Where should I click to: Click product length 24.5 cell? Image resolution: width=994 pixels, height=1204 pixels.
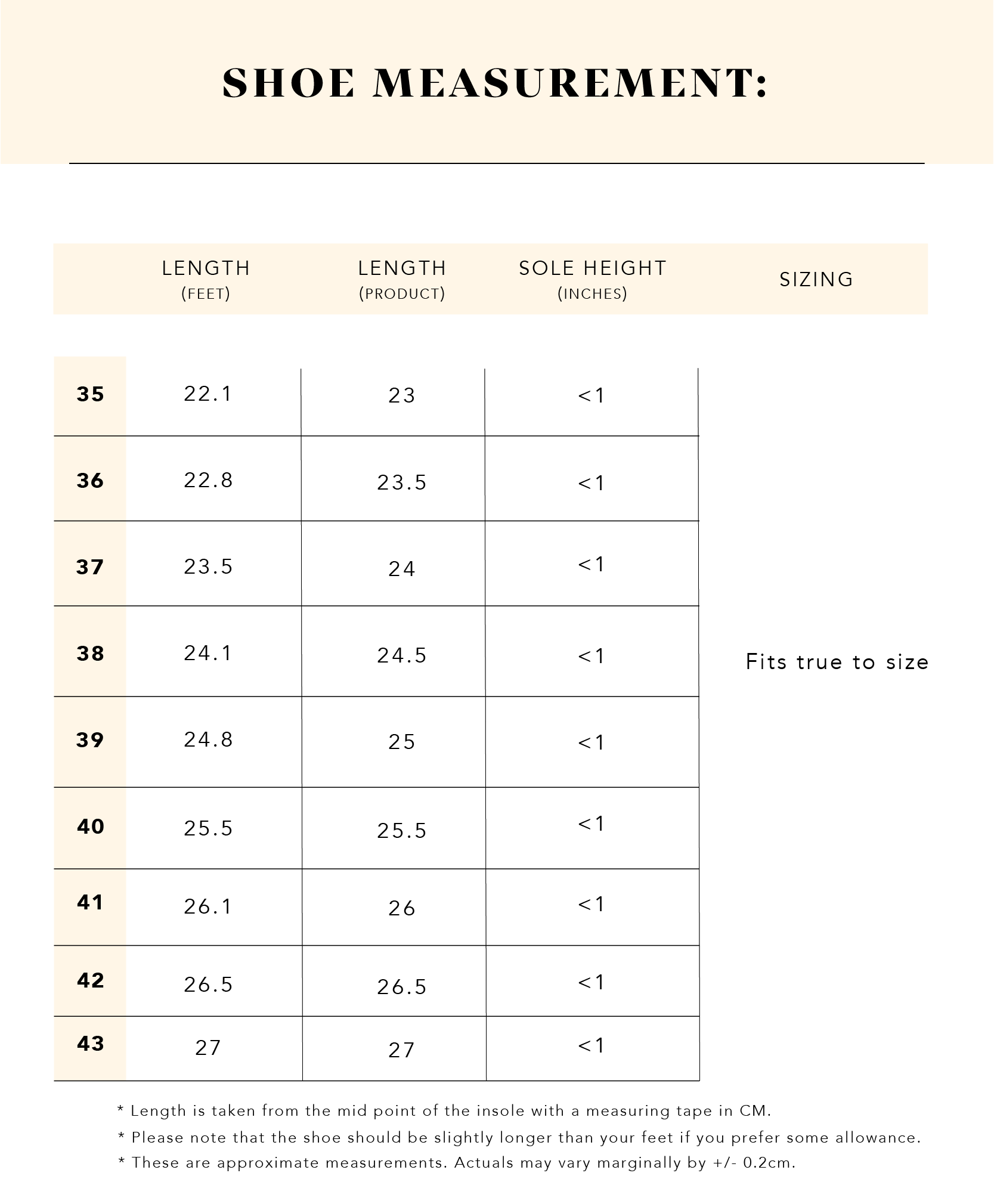(401, 656)
